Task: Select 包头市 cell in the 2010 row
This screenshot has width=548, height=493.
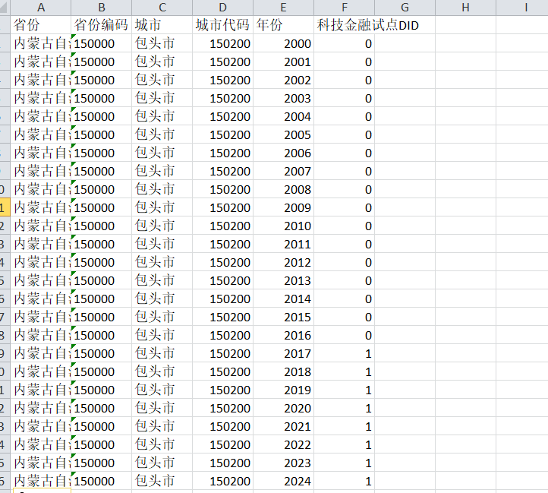Action: (x=162, y=226)
